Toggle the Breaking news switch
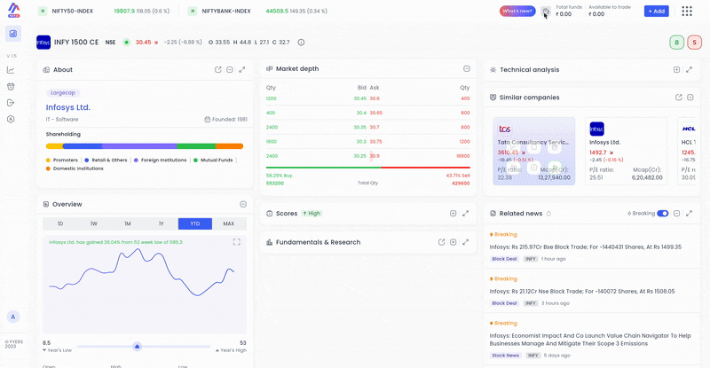 662,213
